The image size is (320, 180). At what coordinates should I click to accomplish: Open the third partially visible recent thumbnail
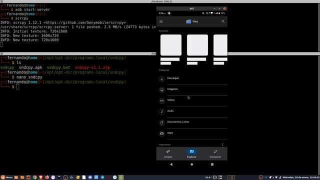[220, 45]
